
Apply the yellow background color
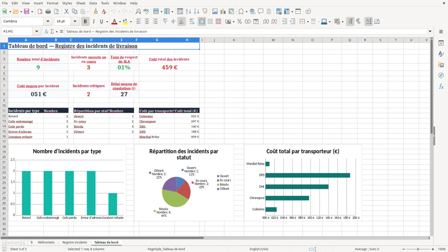pos(126,22)
